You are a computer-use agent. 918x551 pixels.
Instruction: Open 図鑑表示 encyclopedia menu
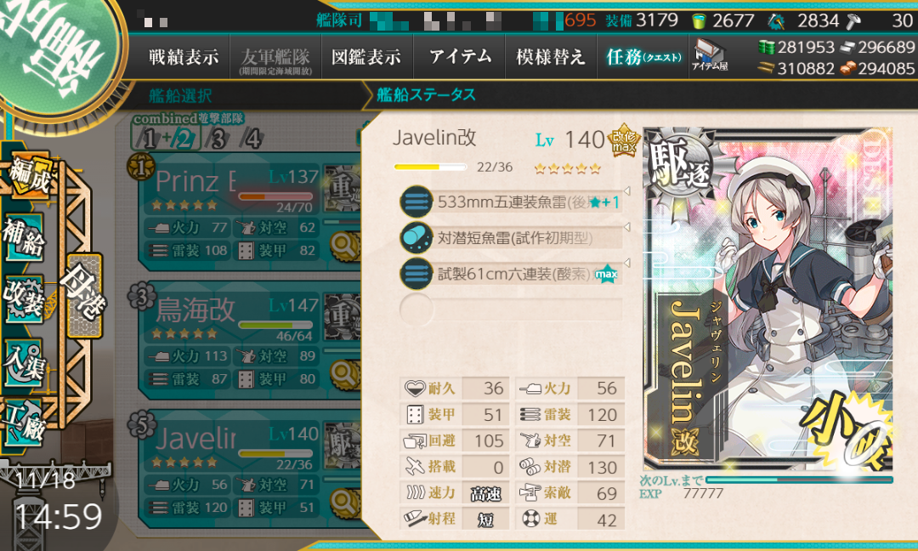pyautogui.click(x=366, y=57)
